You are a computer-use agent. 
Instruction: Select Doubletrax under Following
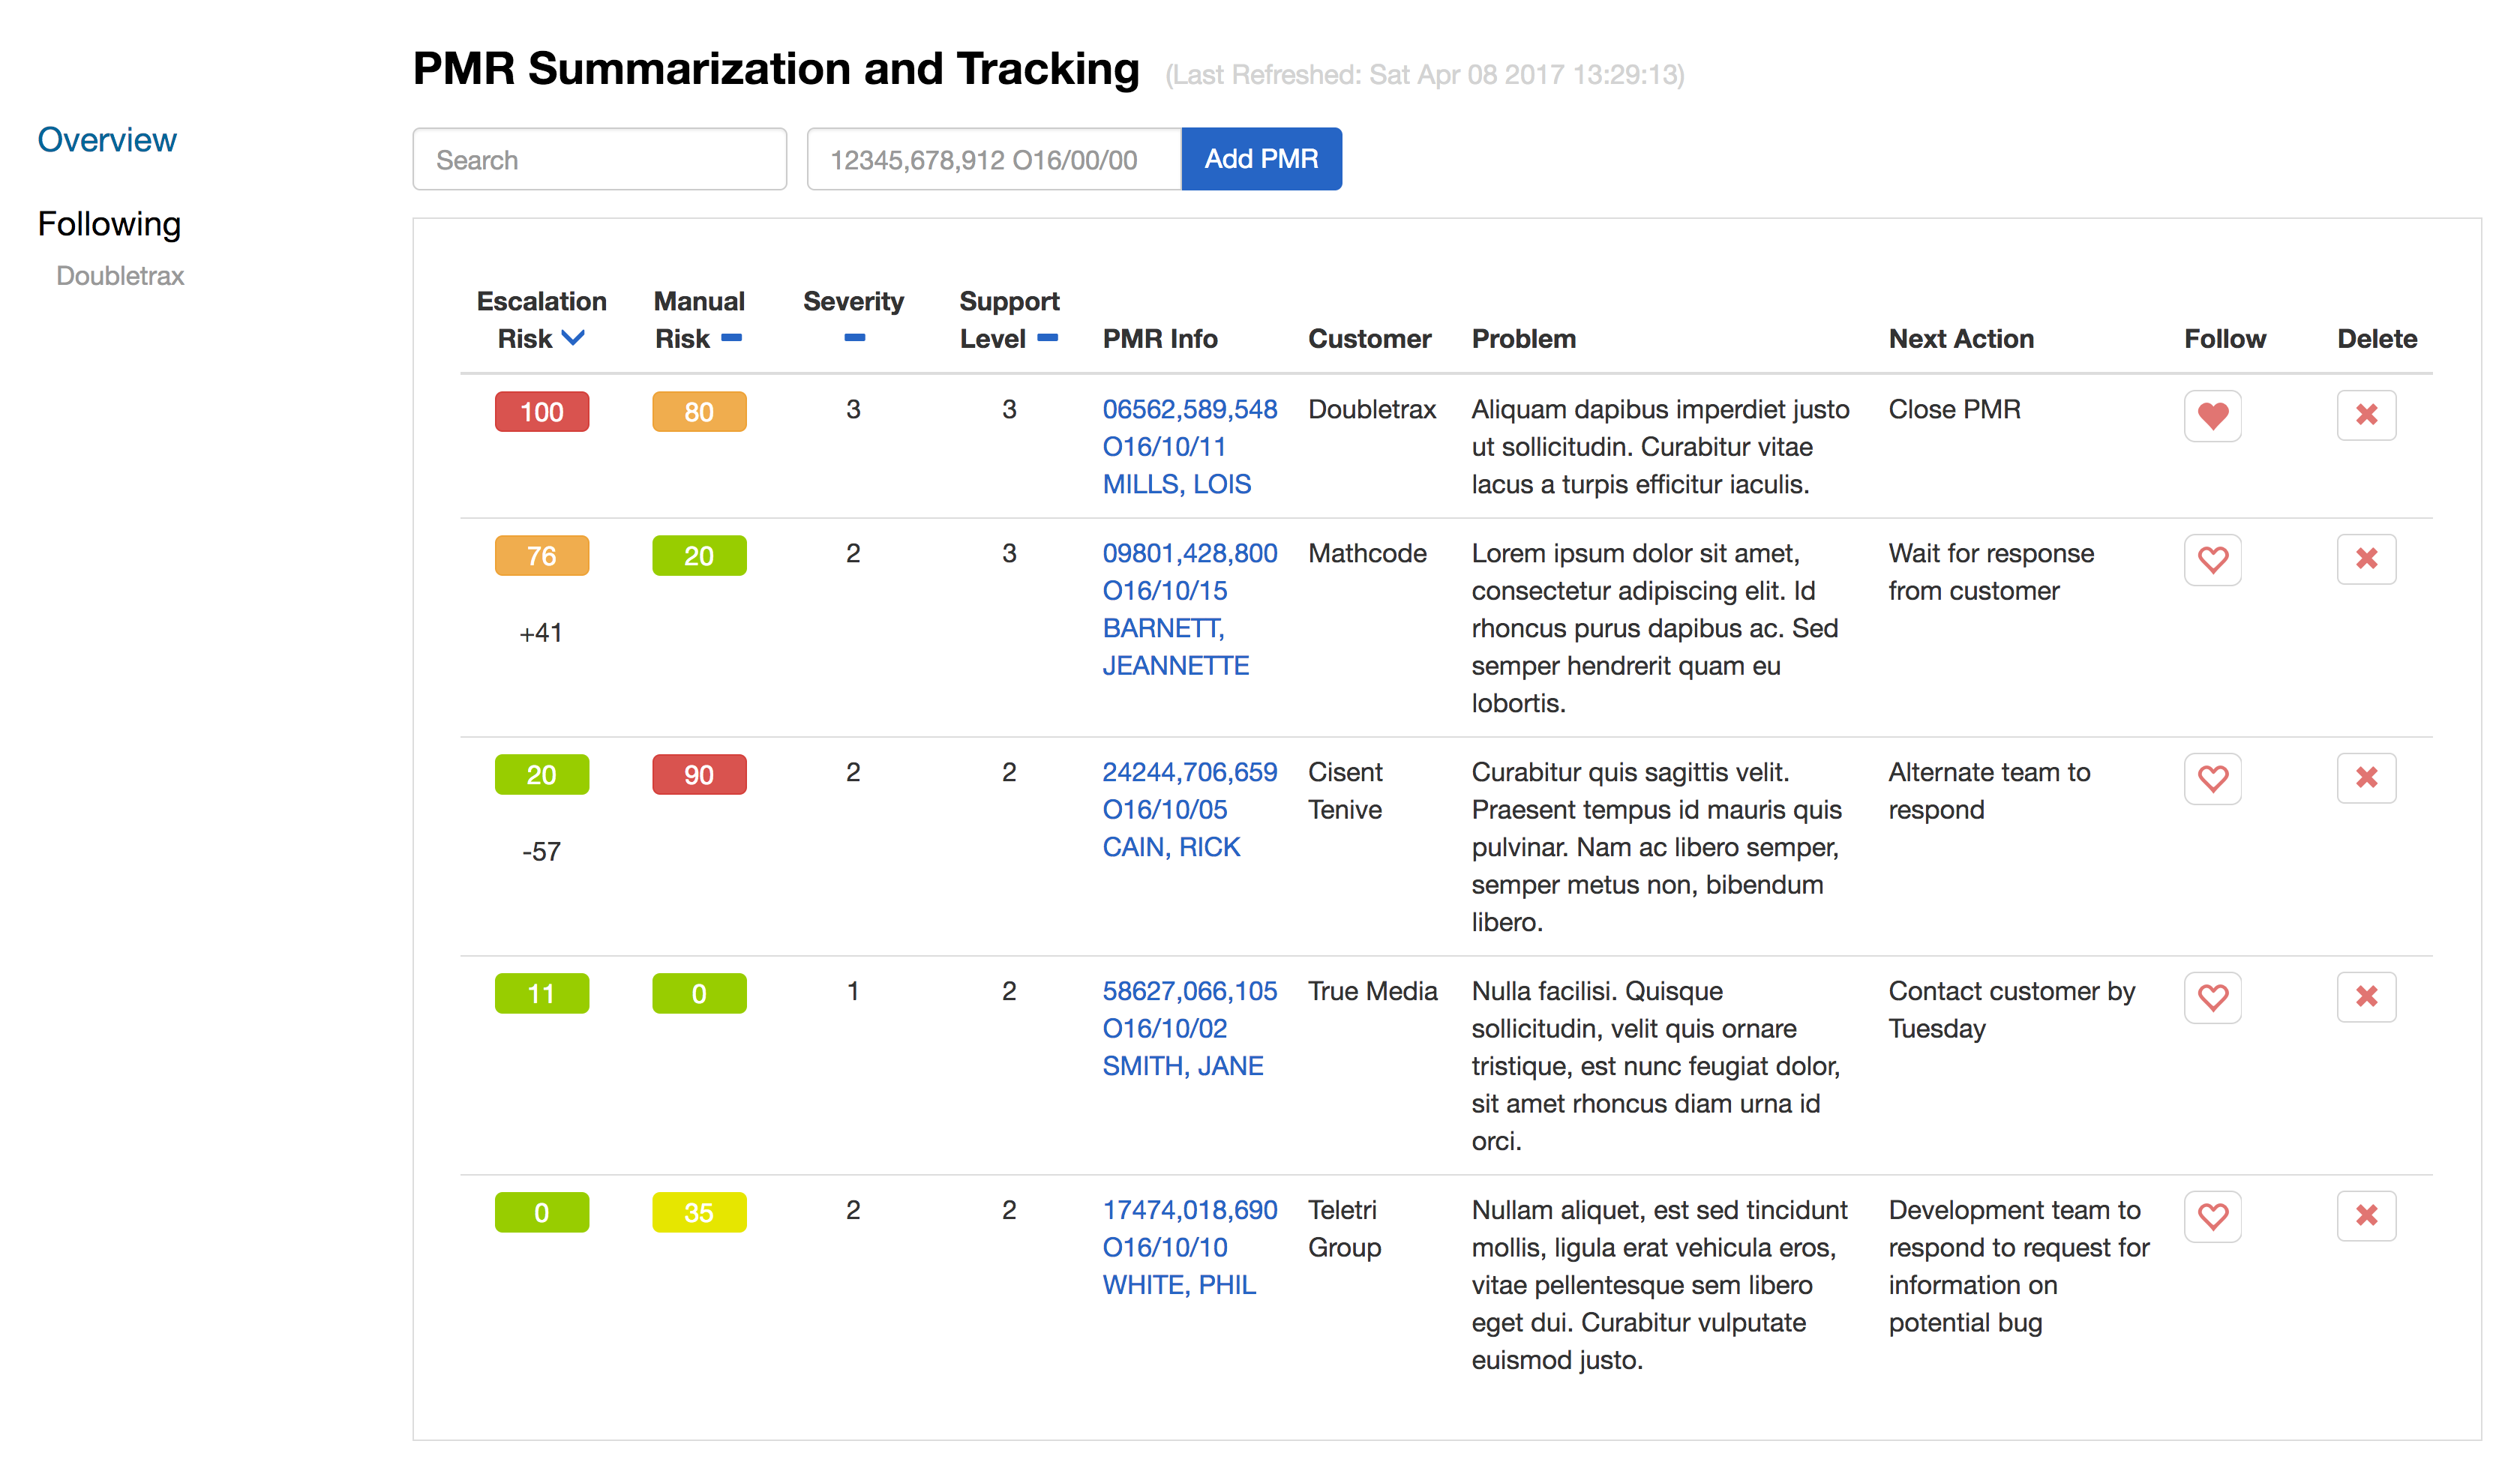120,276
